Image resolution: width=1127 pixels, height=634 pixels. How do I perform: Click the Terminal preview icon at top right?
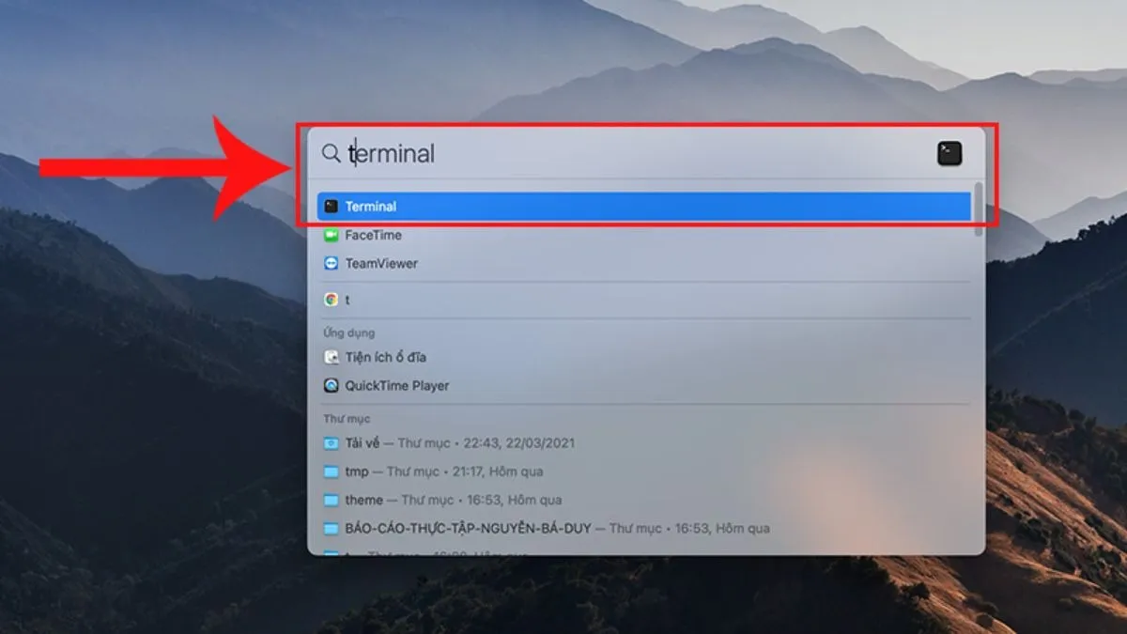pyautogui.click(x=948, y=153)
